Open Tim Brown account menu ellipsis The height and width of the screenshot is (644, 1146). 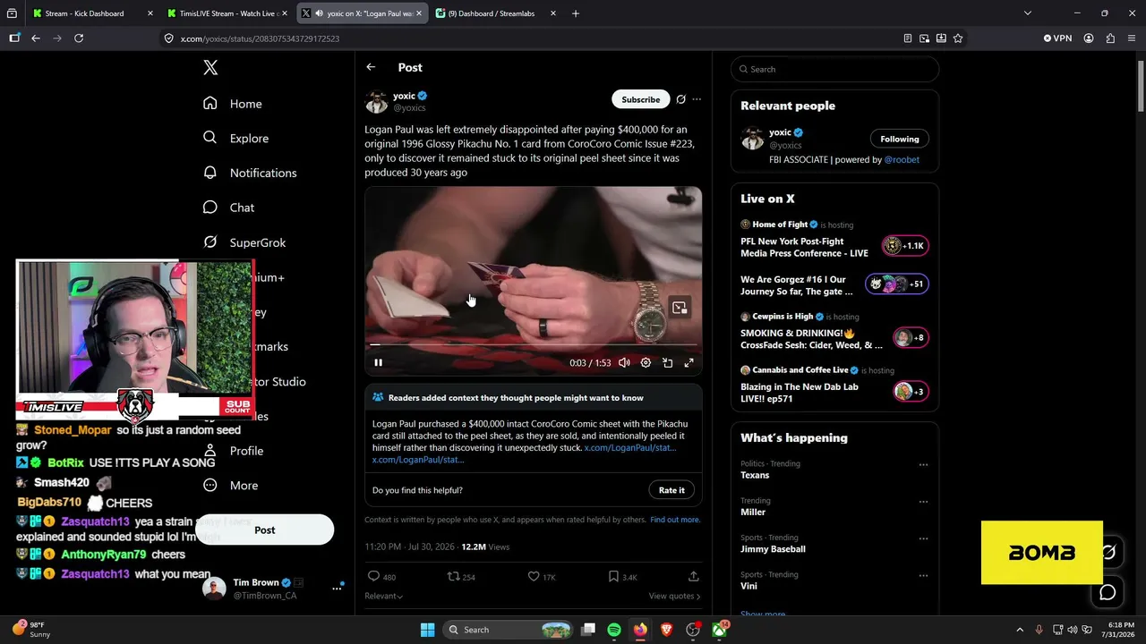point(338,588)
